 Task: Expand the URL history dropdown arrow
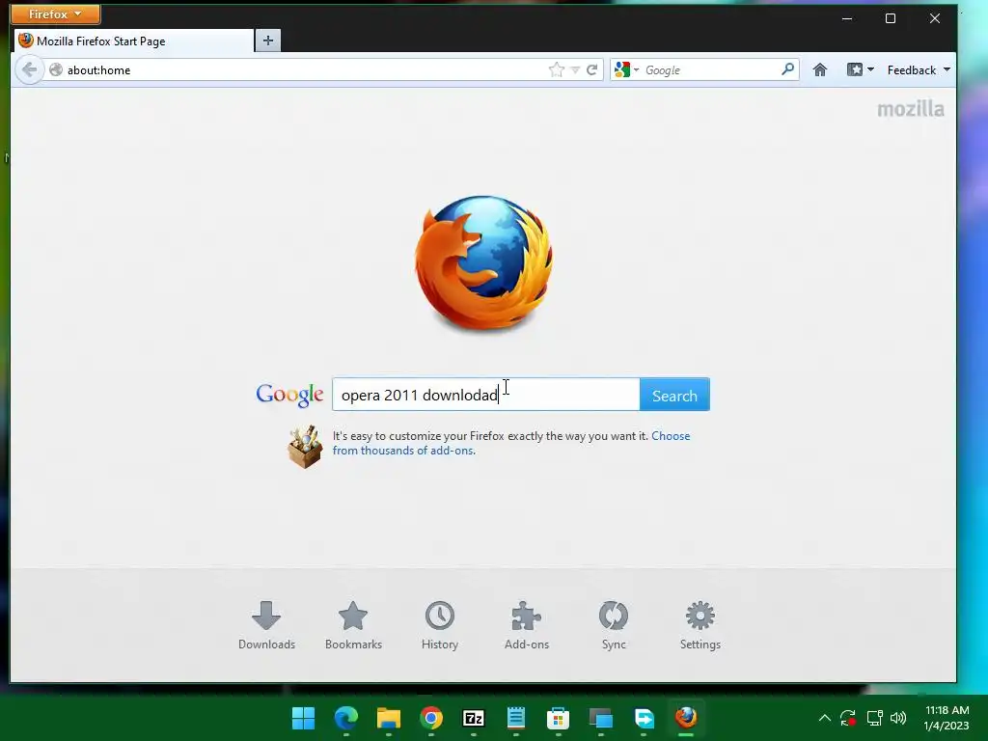[x=575, y=70]
